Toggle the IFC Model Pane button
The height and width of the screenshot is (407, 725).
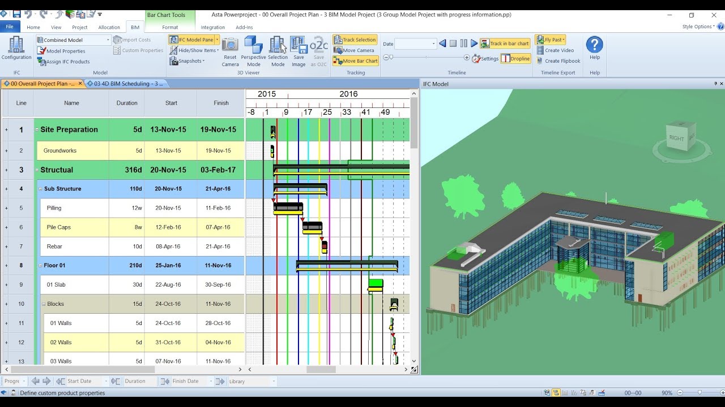pyautogui.click(x=191, y=40)
